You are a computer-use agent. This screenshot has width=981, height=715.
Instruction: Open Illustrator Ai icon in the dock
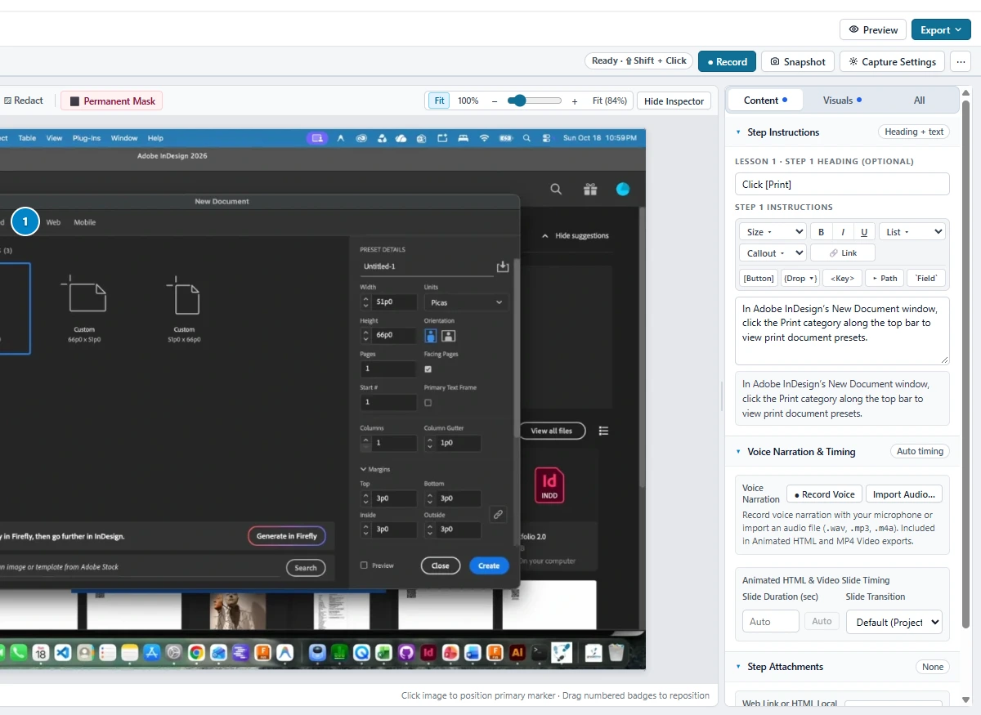click(517, 653)
